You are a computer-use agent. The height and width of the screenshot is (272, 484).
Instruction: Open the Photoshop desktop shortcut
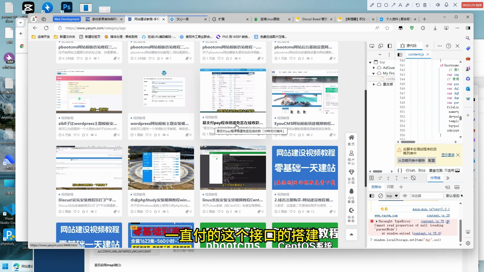tap(67, 7)
